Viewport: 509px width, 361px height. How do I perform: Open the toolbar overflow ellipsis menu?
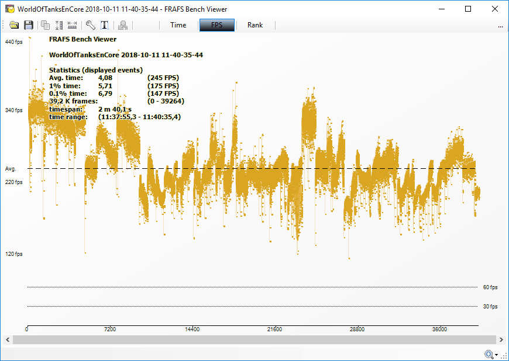point(500,26)
